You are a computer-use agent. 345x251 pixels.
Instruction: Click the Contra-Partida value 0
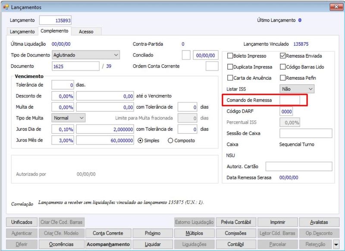tap(183, 44)
